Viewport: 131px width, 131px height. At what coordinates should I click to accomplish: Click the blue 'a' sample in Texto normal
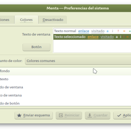tap(107, 31)
